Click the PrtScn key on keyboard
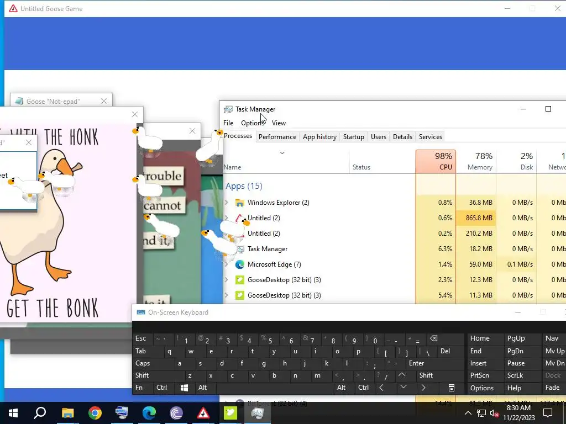Viewport: 566px width, 424px height. (x=479, y=375)
